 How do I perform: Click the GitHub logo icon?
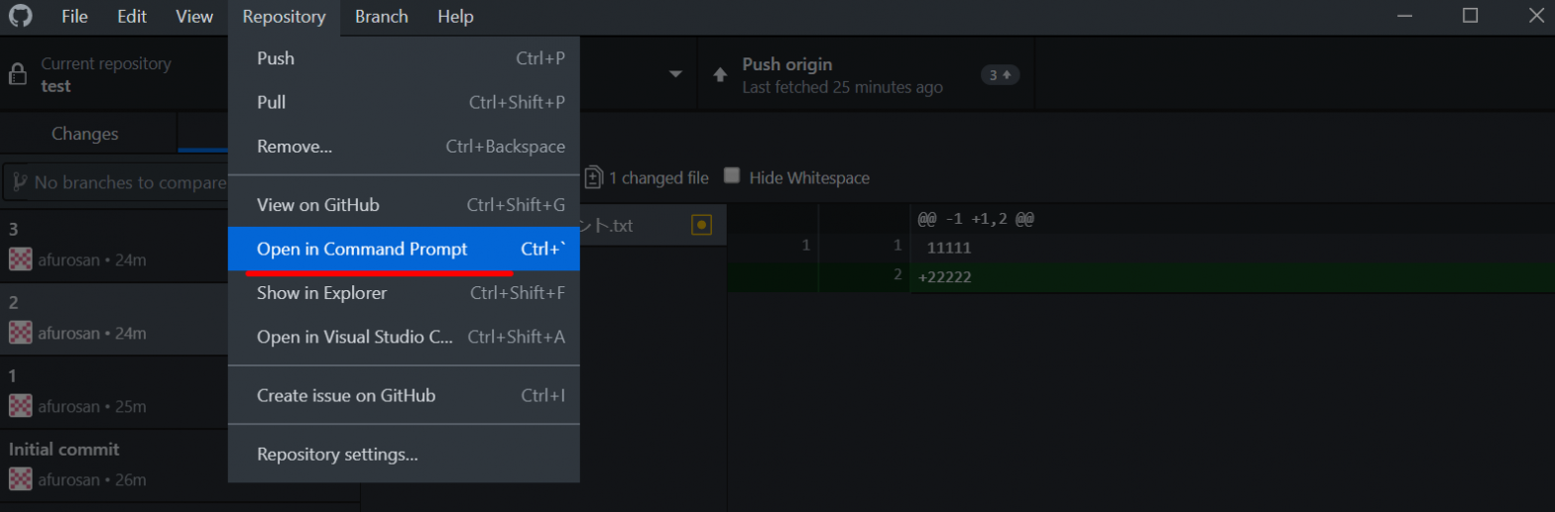20,17
